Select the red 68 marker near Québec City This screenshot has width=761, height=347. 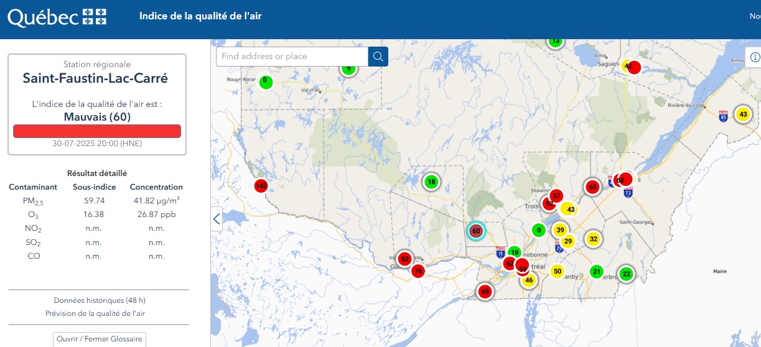pos(620,180)
